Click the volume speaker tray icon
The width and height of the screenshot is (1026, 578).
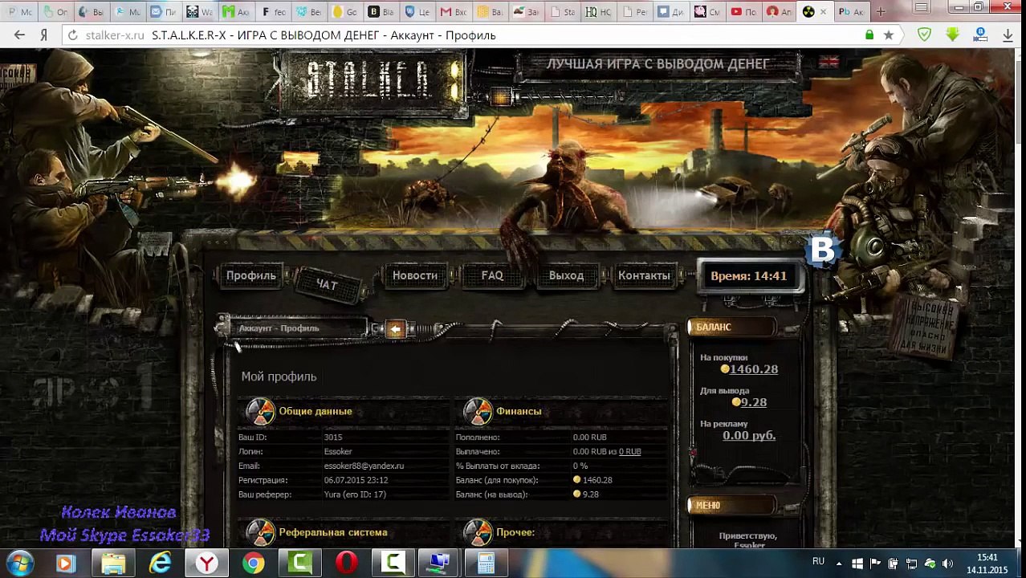[x=948, y=564]
